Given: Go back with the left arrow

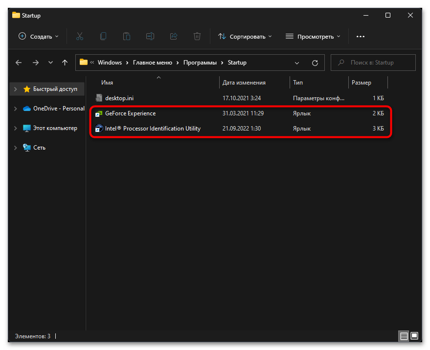Looking at the screenshot, I should [19, 63].
